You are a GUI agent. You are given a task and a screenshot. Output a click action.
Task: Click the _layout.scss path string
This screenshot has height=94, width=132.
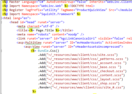tap(84, 79)
